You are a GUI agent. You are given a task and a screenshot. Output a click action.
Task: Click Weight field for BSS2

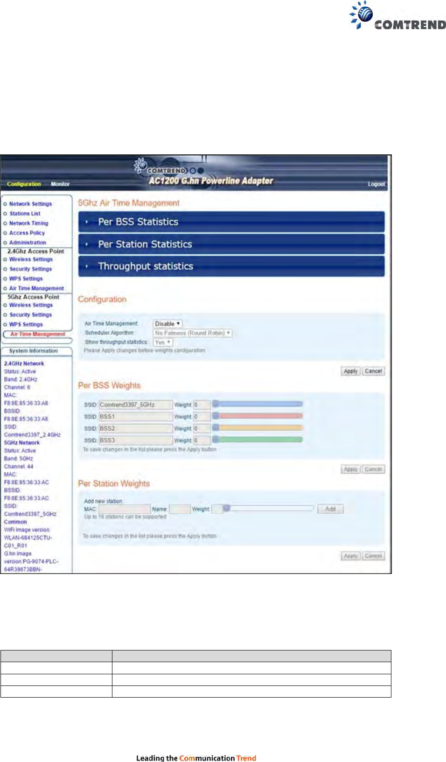point(202,428)
